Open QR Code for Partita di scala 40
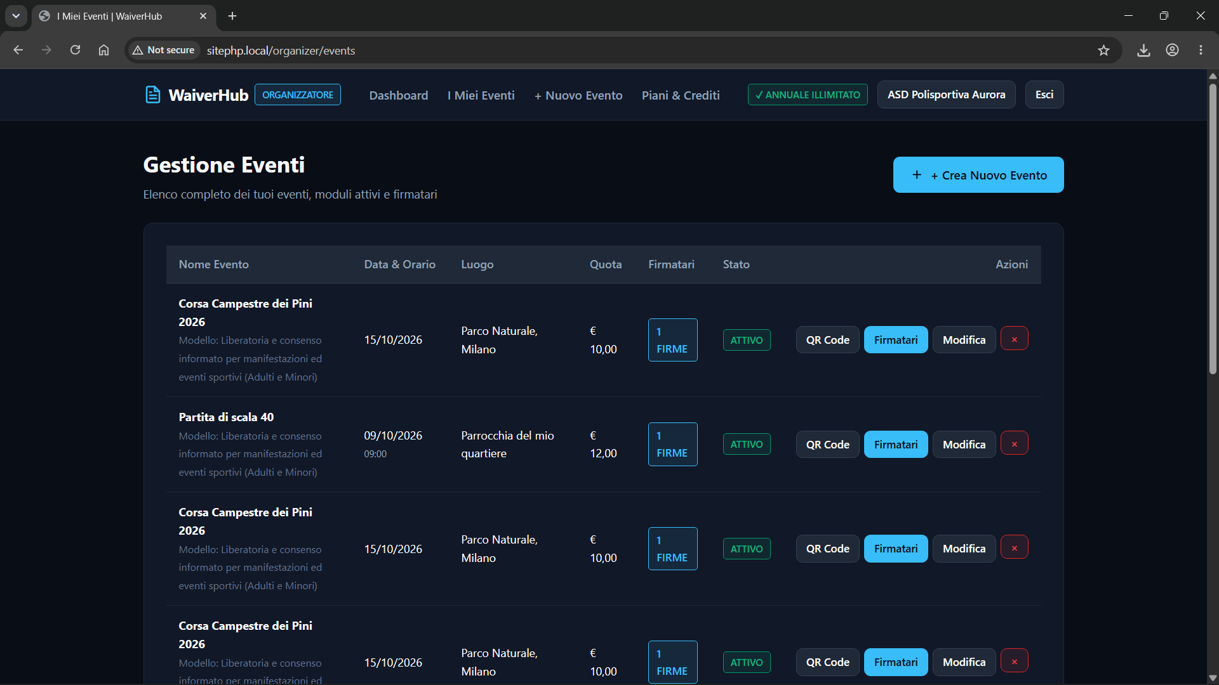 pos(827,445)
